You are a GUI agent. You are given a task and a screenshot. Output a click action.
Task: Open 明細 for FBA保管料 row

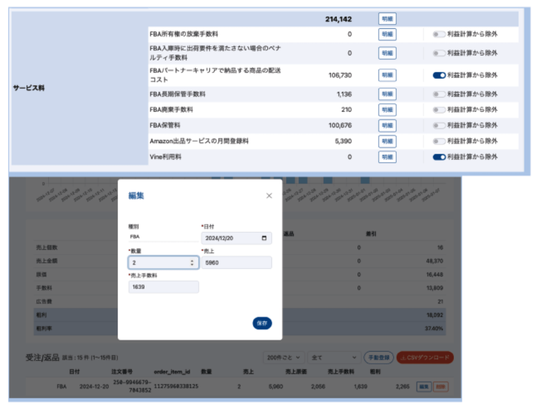(x=387, y=126)
